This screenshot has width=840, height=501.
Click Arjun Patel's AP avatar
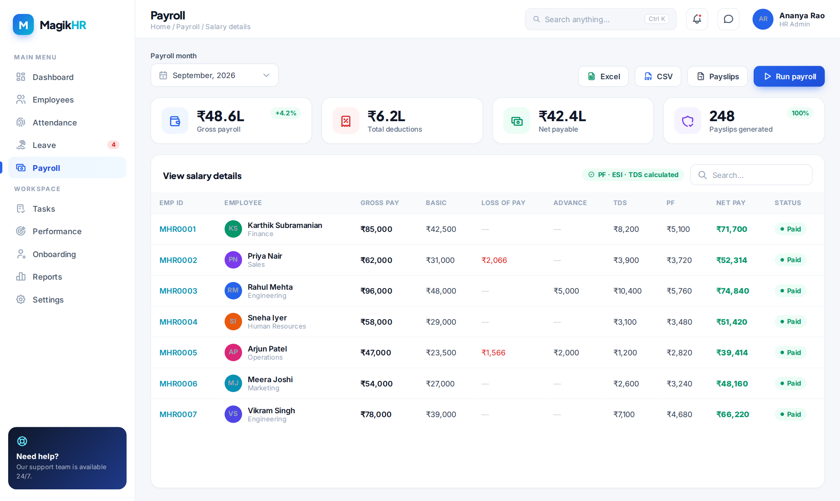coord(233,352)
